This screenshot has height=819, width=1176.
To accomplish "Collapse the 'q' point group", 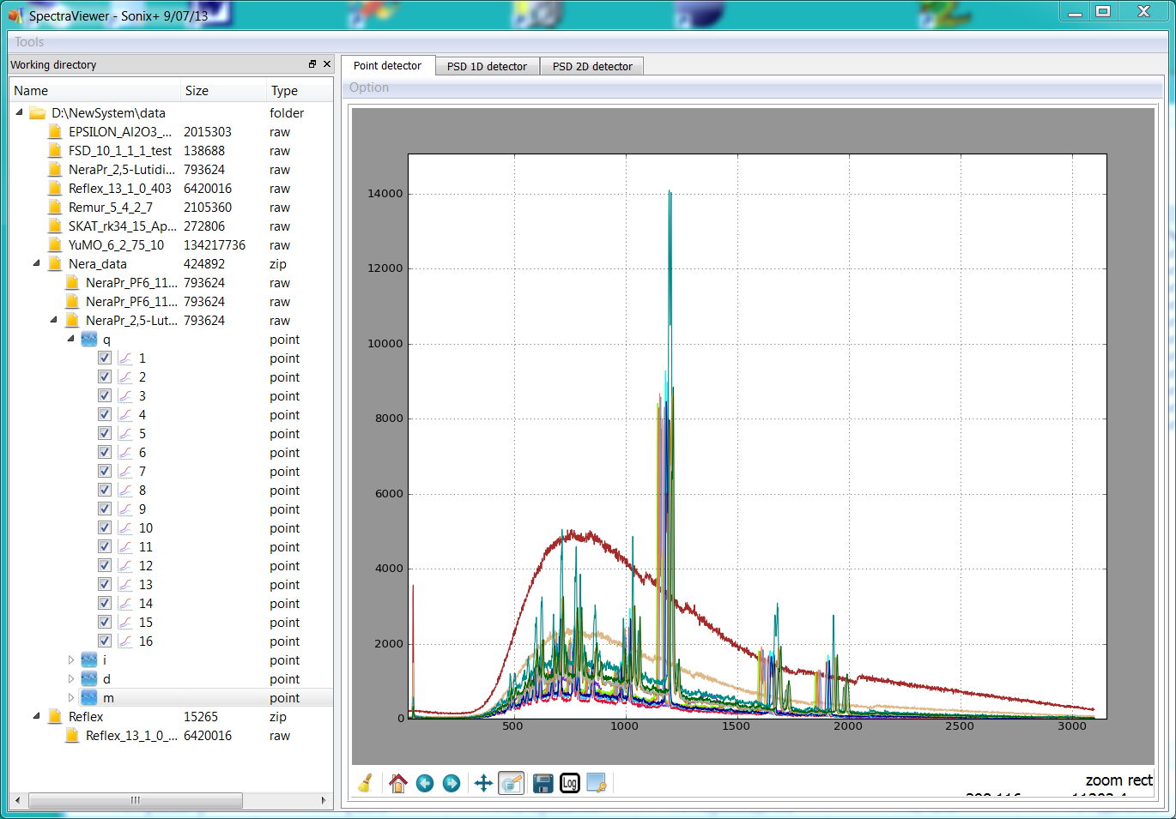I will tap(71, 340).
